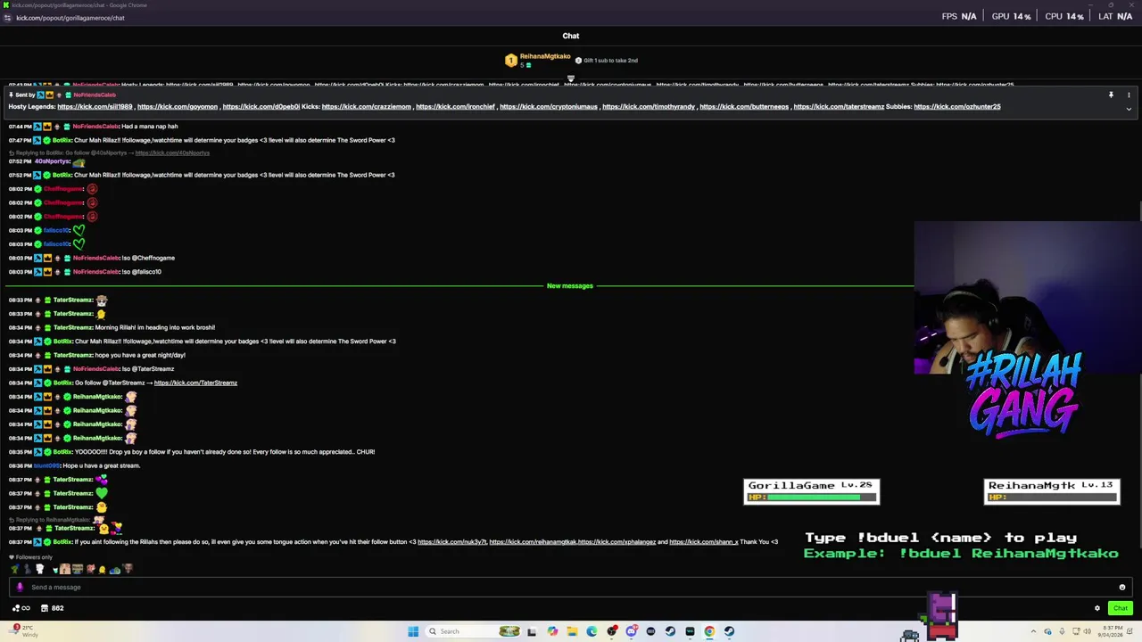Open the kick.com/TaterStreamz link from BotRix
The height and width of the screenshot is (642, 1142).
tap(195, 383)
